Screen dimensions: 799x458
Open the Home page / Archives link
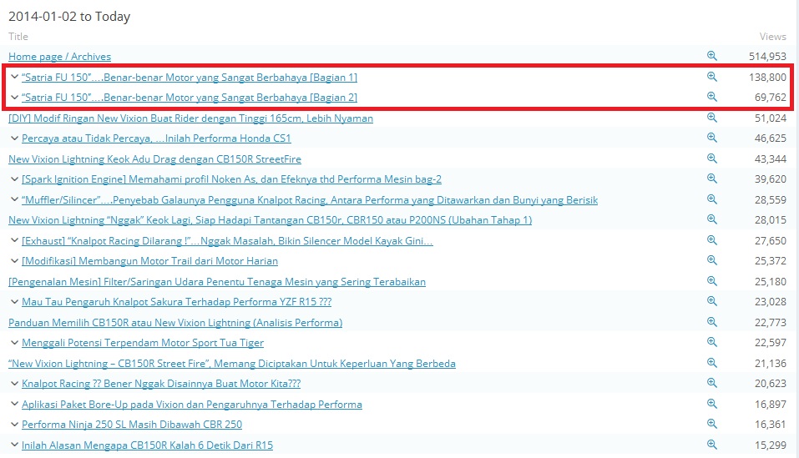coord(59,57)
